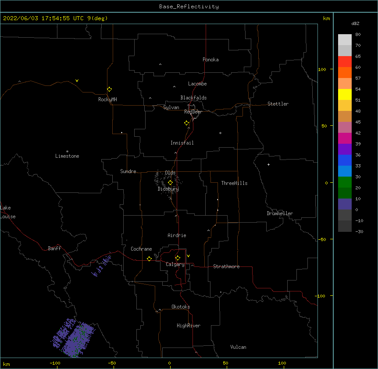Select the bright yellow legend swatch
The image size is (378, 369).
(x=345, y=94)
